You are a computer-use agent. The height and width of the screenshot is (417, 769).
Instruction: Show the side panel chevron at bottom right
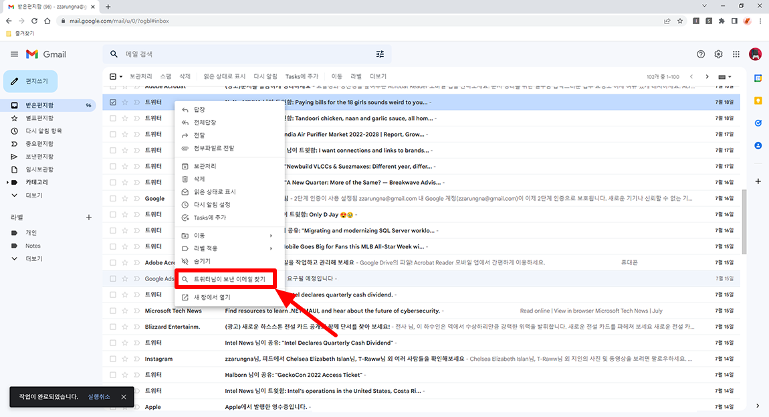[758, 406]
